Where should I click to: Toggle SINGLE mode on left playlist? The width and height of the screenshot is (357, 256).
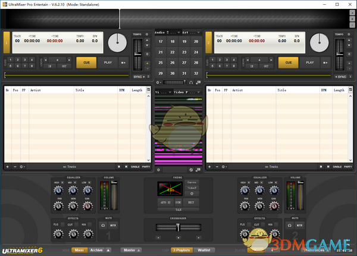[135, 167]
